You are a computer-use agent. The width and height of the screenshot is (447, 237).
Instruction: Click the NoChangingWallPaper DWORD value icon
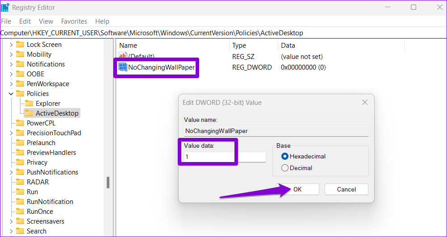point(123,67)
